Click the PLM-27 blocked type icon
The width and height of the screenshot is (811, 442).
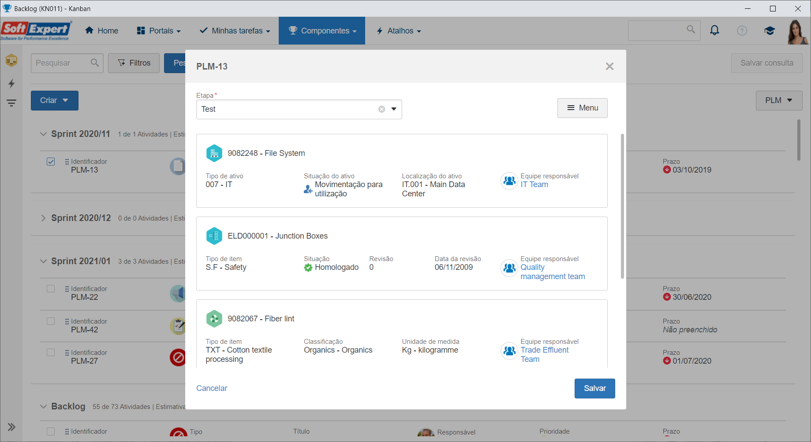[178, 357]
